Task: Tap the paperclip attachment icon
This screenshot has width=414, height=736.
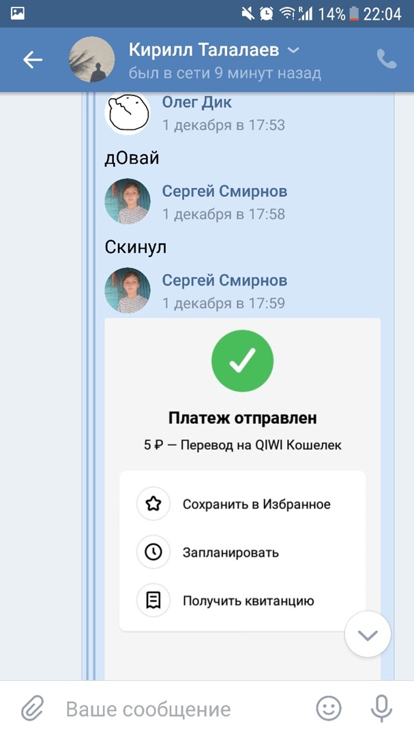Action: pos(32,709)
